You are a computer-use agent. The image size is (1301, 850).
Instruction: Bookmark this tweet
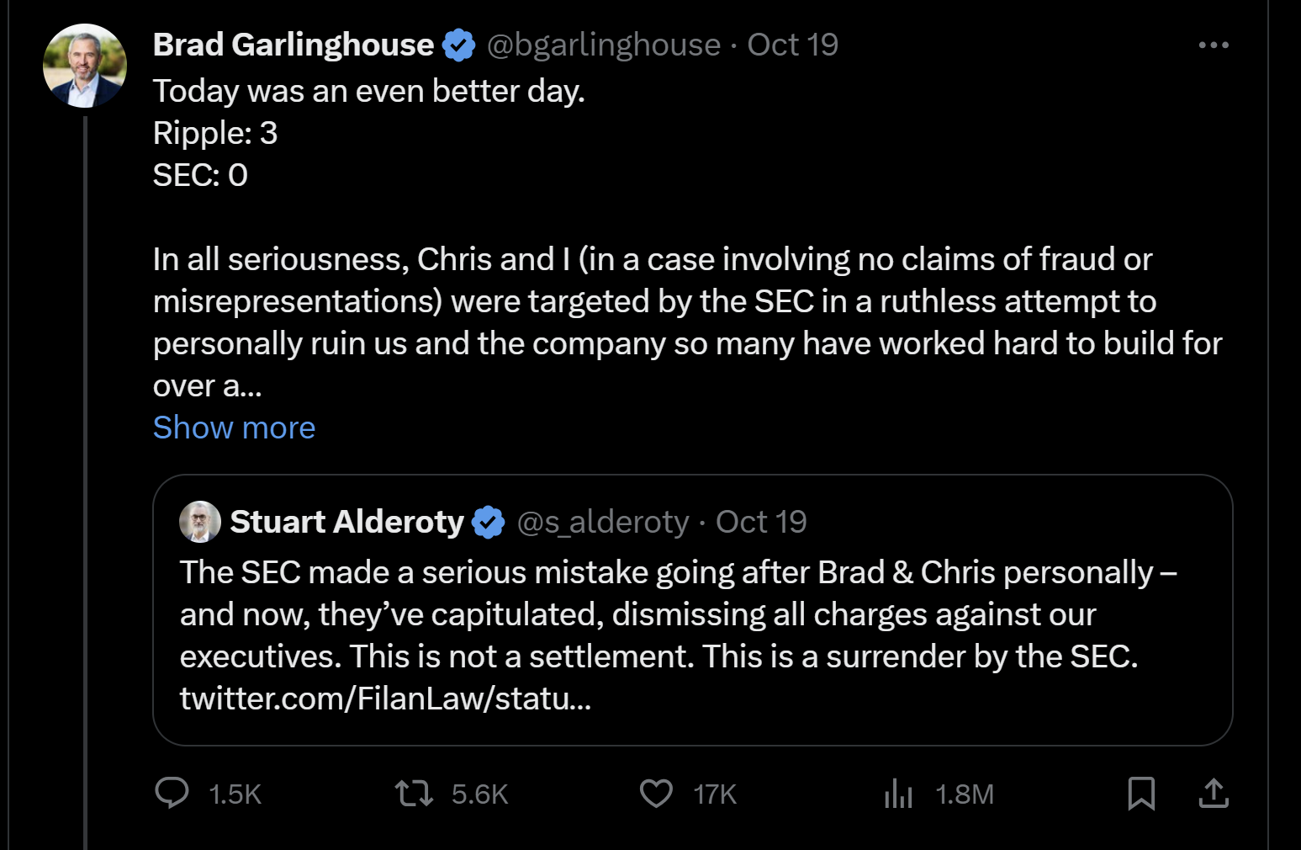(1140, 793)
